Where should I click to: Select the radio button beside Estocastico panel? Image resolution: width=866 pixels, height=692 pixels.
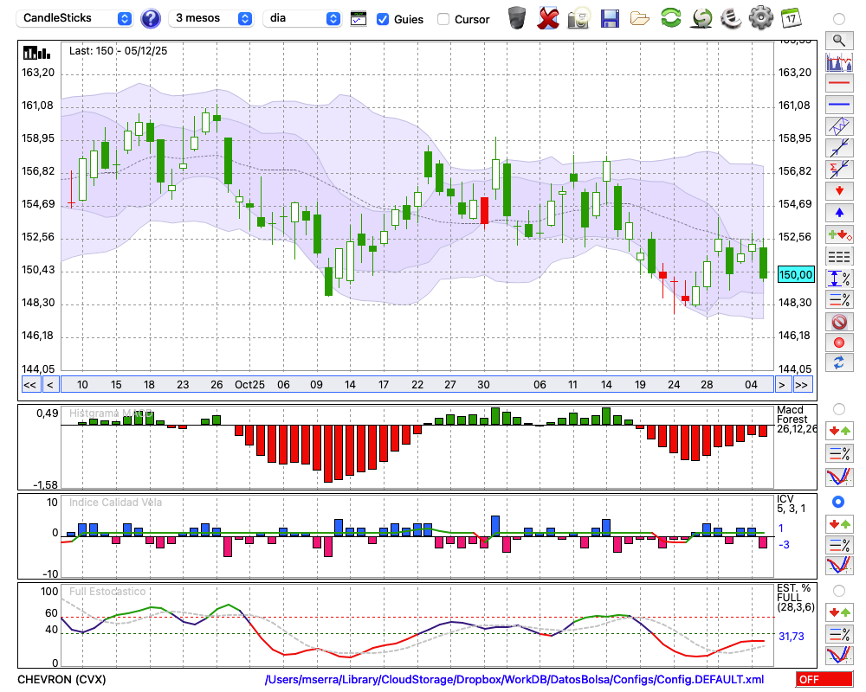click(x=838, y=591)
